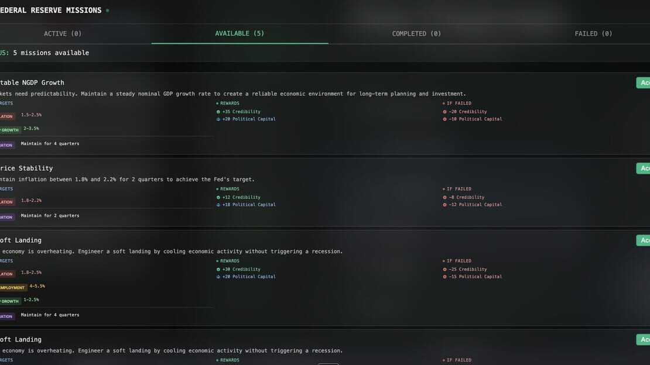650x365 pixels.
Task: Click the 1.8–2.5% inflation target value
Action: click(31, 273)
